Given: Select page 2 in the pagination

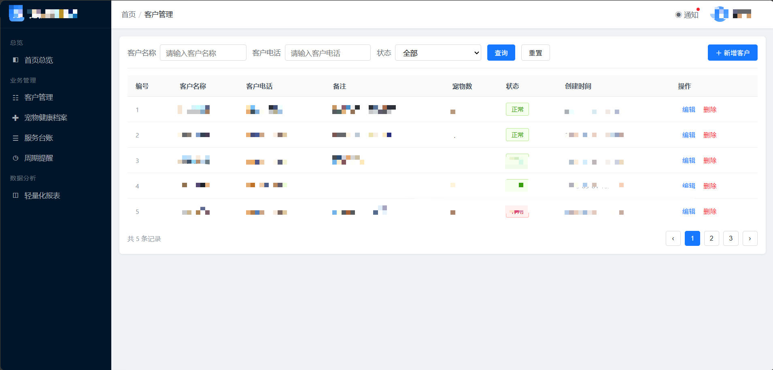Looking at the screenshot, I should tap(711, 239).
